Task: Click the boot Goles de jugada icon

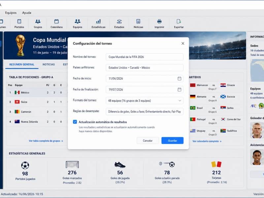Action: tap(120, 165)
